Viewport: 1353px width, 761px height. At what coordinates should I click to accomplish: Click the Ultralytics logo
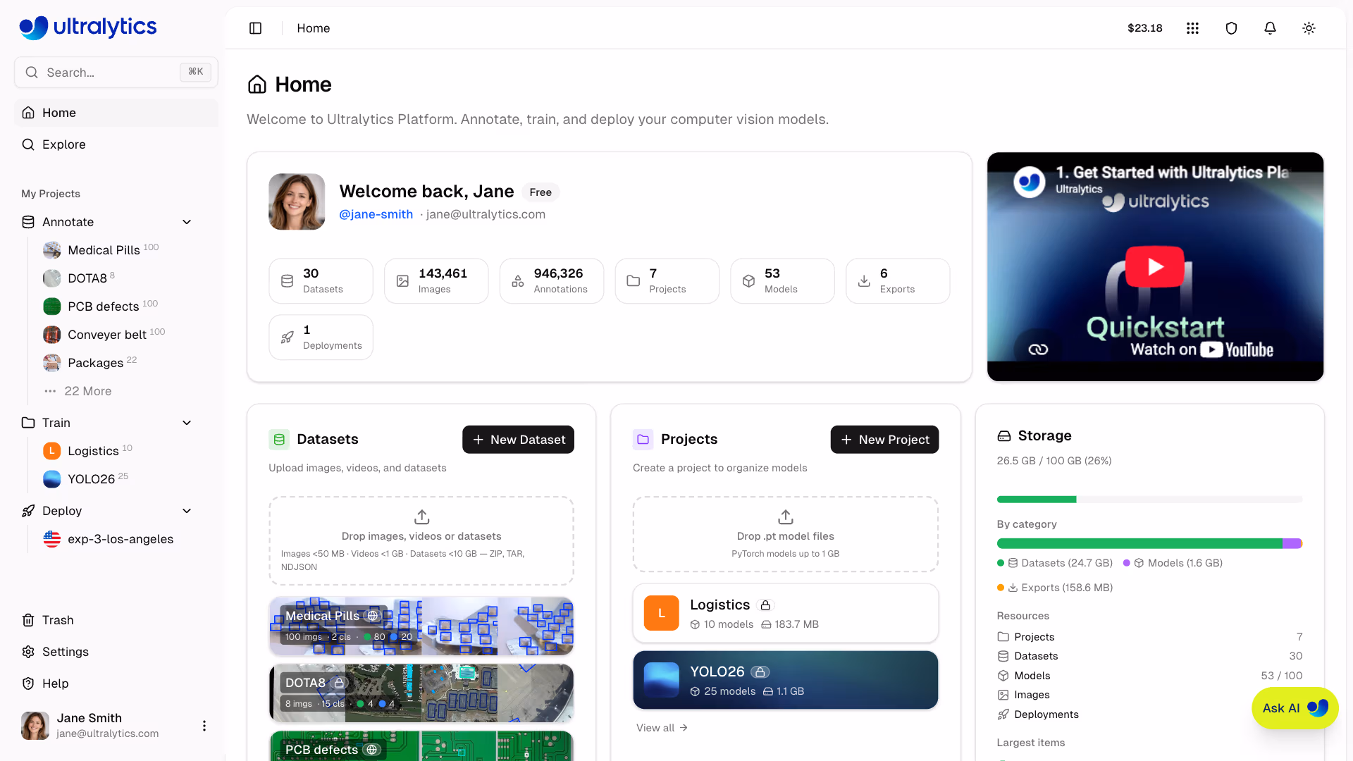[88, 27]
